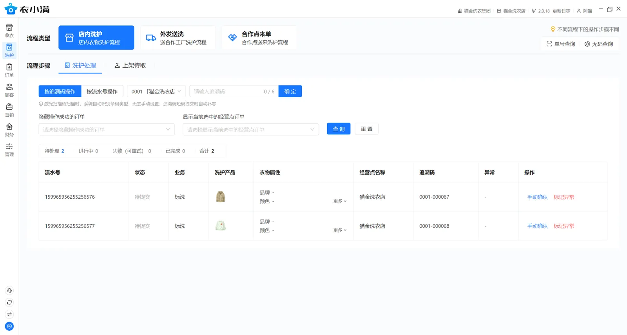Expand 更多 for order ending 256577
Screen dimensions: 627x335
click(340, 230)
